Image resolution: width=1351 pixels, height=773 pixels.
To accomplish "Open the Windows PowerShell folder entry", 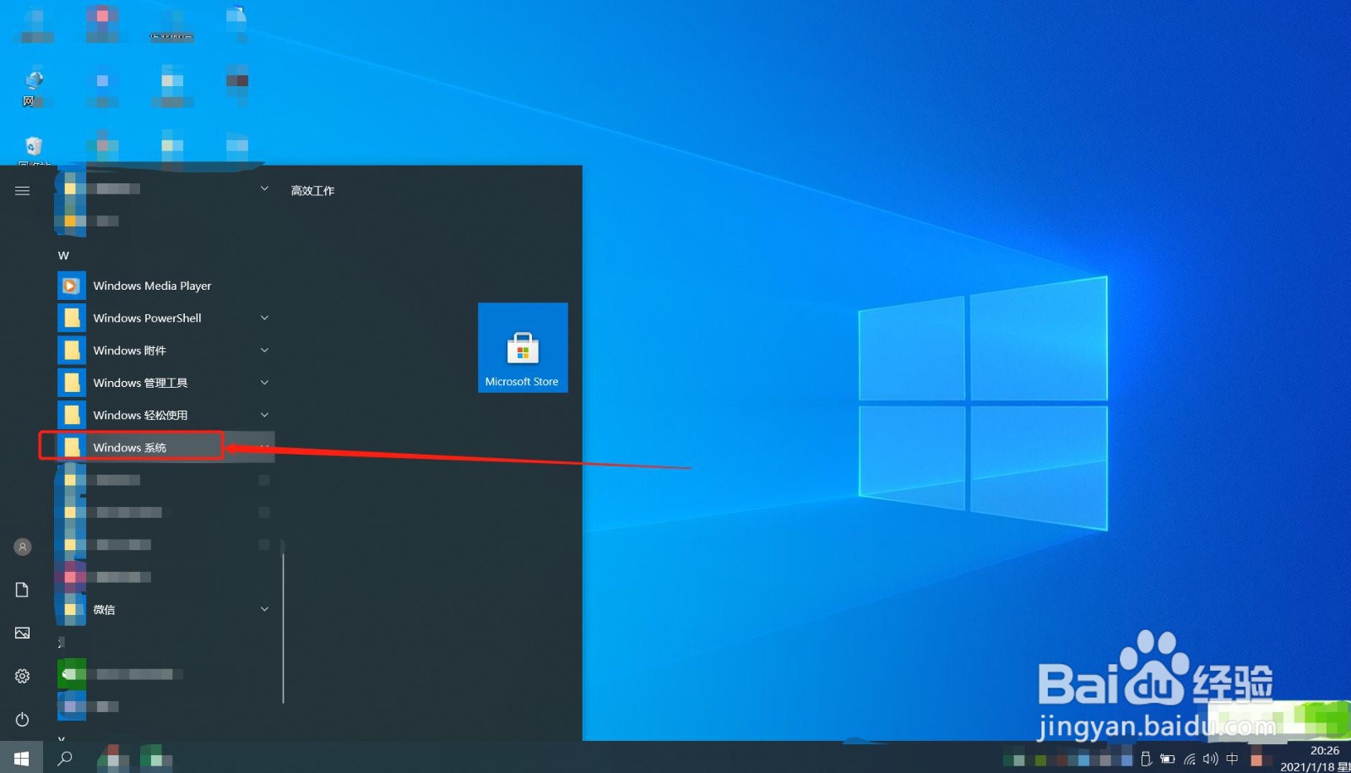I will pyautogui.click(x=165, y=318).
